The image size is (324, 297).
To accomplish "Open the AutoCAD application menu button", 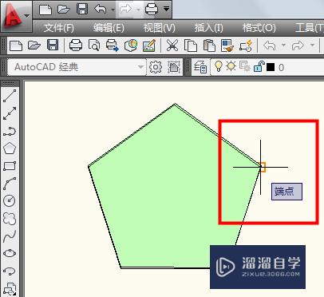I will point(16,17).
